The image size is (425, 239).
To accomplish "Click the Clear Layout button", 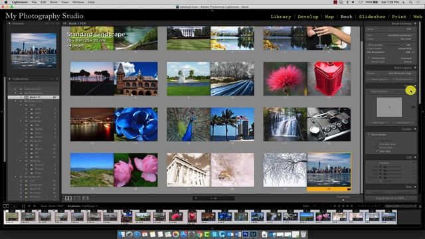I will point(403,80).
